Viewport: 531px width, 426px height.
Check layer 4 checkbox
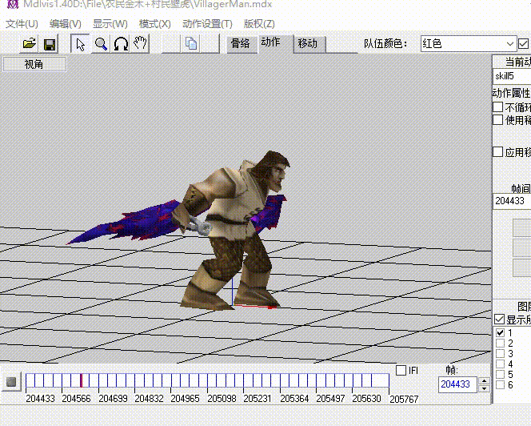[x=500, y=364]
